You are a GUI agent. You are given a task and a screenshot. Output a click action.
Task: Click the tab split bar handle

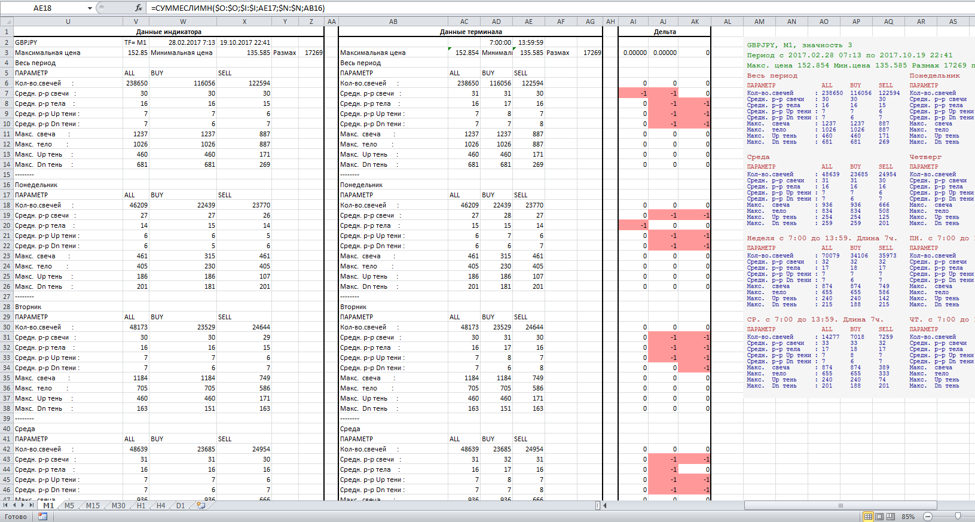tap(598, 506)
